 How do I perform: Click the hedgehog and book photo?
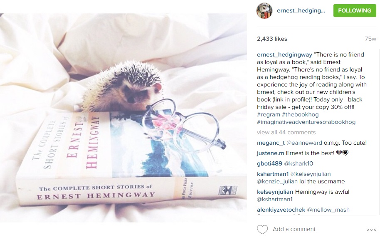coord(123,118)
